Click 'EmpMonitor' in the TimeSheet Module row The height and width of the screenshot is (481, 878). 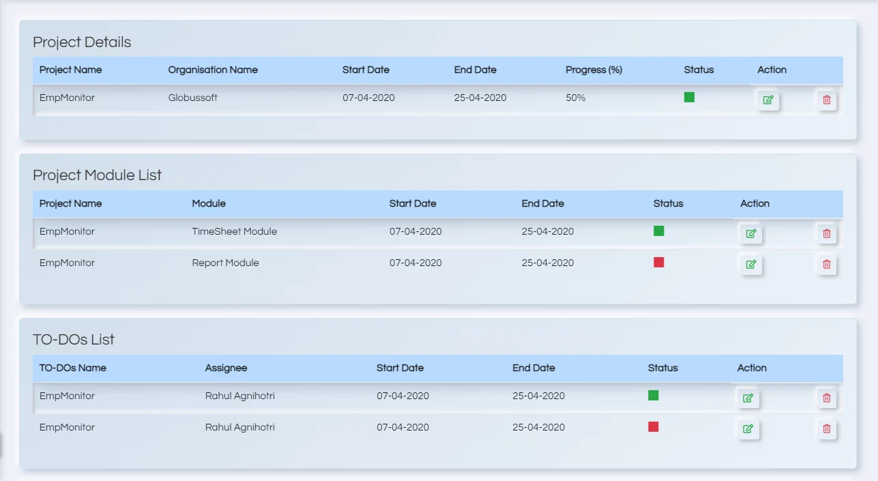(67, 231)
